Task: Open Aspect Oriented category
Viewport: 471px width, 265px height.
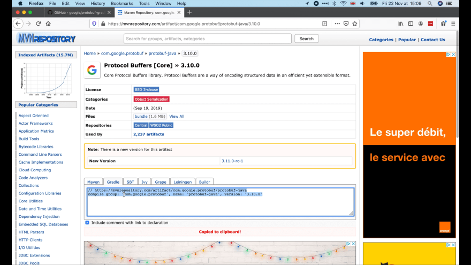Action: click(33, 116)
